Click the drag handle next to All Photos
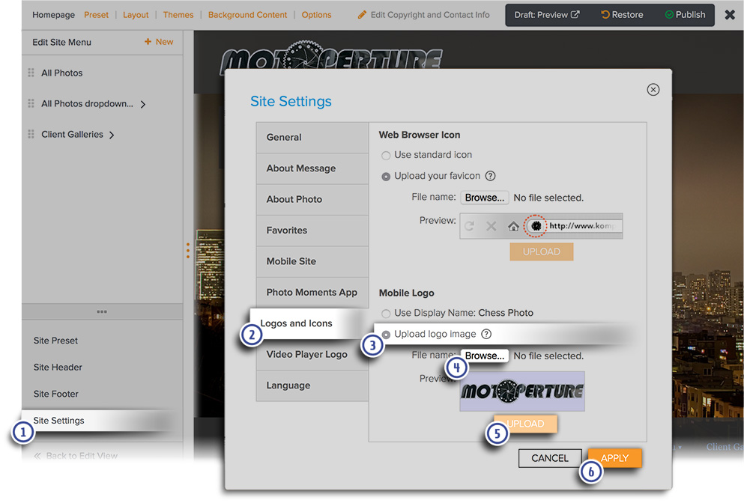 (x=31, y=73)
